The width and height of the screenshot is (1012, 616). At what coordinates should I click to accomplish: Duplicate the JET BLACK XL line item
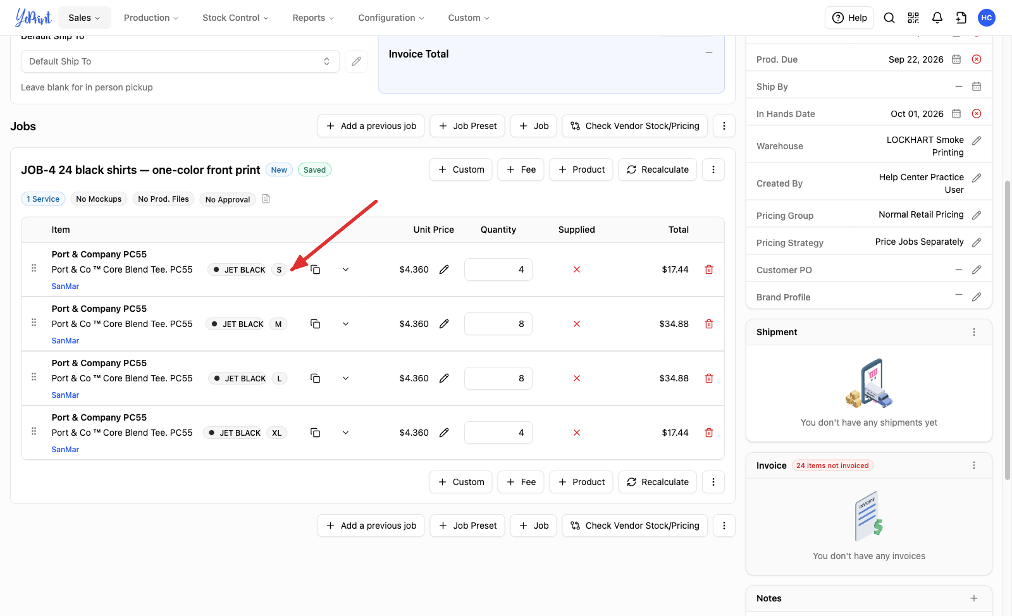click(315, 433)
